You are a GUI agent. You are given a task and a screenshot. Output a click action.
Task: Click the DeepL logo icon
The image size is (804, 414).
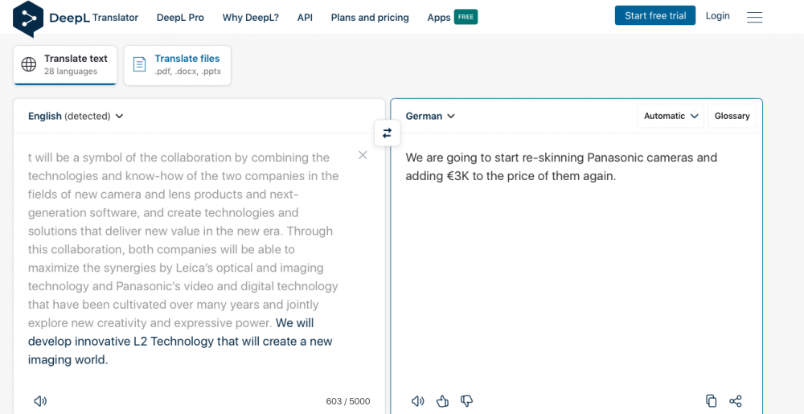pyautogui.click(x=28, y=18)
